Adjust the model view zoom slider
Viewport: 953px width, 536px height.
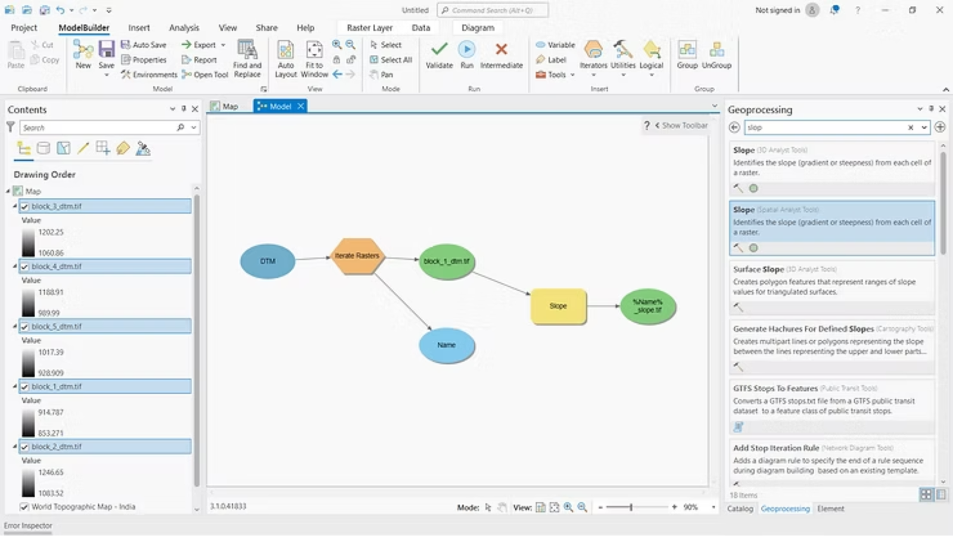tap(631, 507)
